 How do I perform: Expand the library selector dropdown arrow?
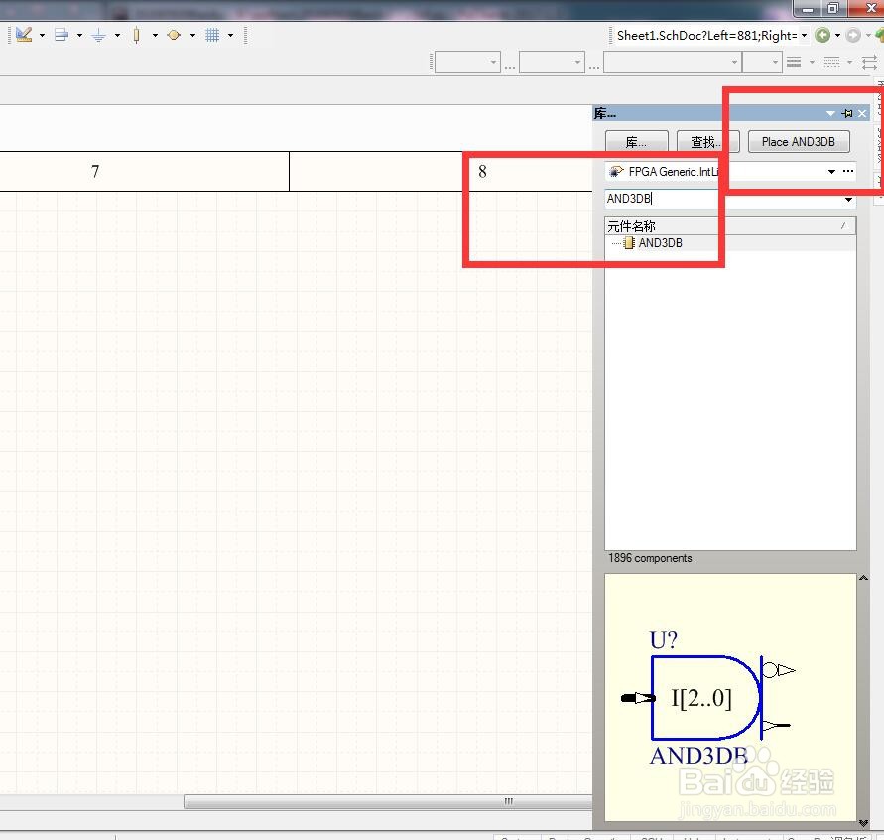pyautogui.click(x=831, y=172)
